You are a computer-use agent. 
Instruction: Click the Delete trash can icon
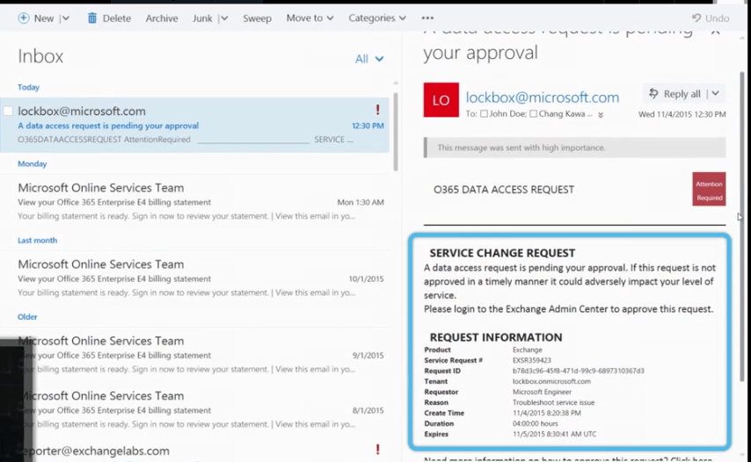point(92,18)
